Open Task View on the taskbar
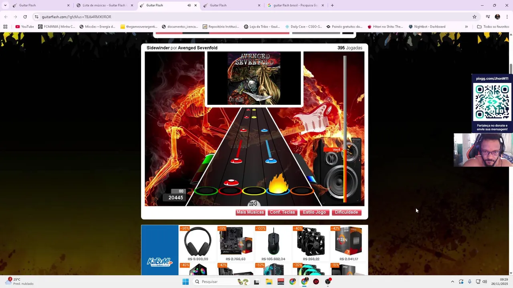Viewport: 513px width, 288px height. [x=256, y=282]
